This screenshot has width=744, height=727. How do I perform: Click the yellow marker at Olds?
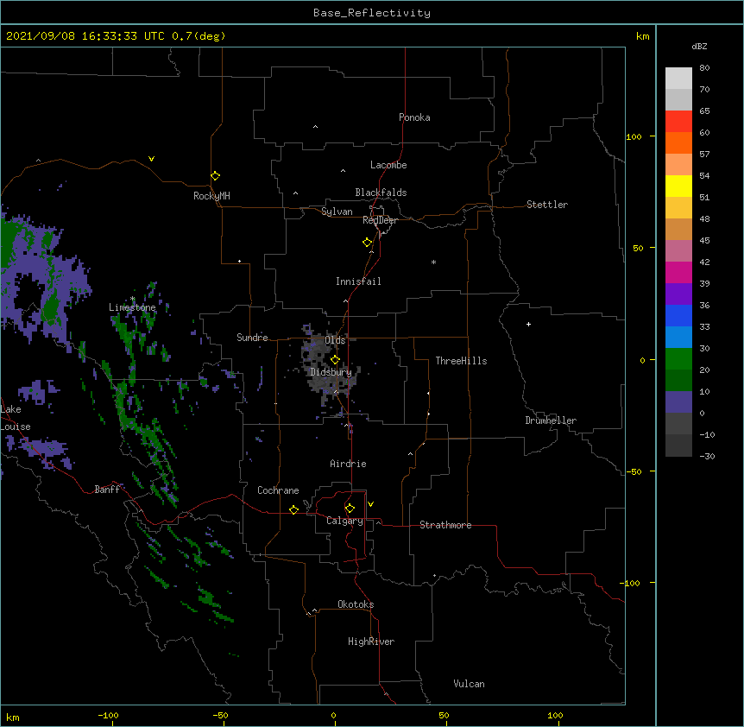tap(335, 359)
